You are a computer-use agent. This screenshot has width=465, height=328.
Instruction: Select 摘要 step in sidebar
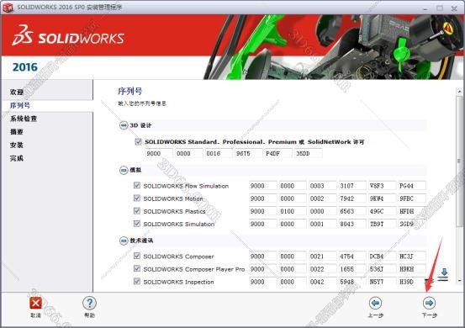point(17,132)
